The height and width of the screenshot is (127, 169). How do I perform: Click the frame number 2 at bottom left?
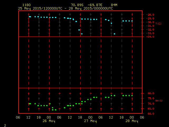coord(5,125)
